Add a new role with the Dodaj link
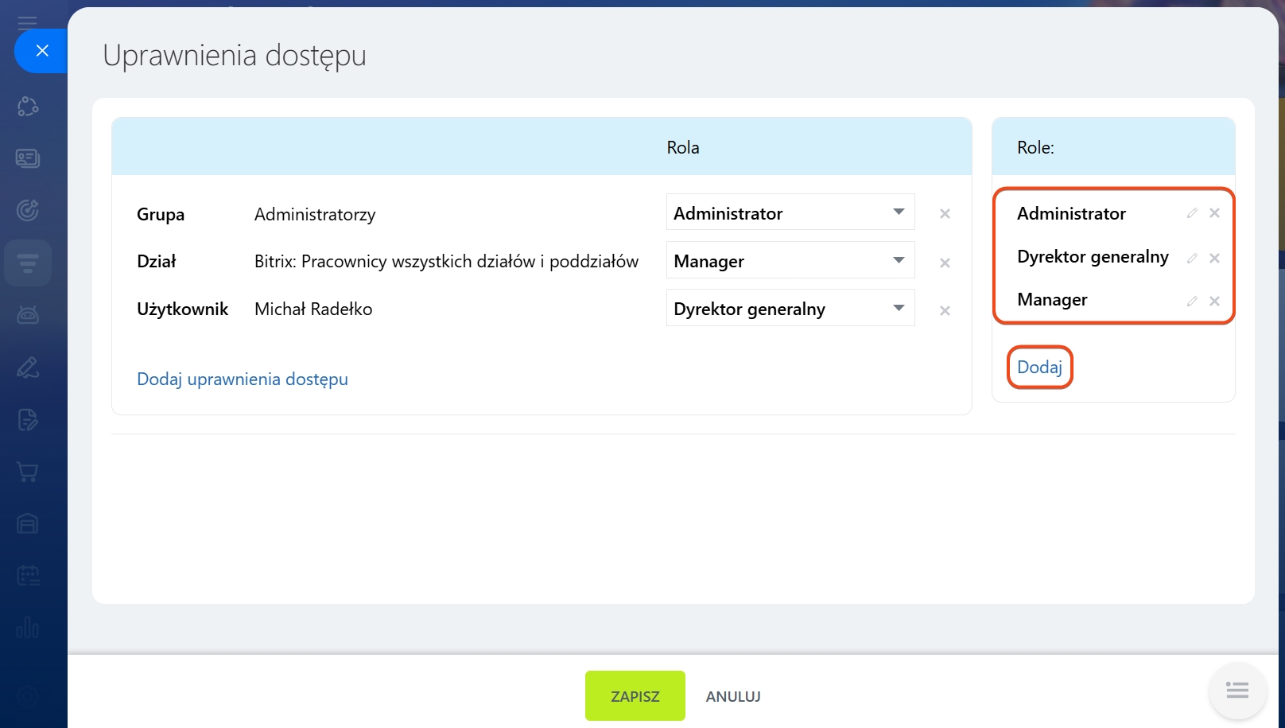 [1039, 368]
